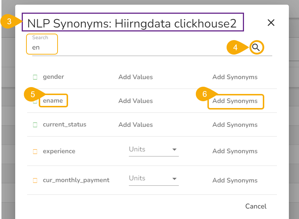The width and height of the screenshot is (299, 219).
Task: Close the NLP Synonyms dialog
Action: tap(271, 23)
